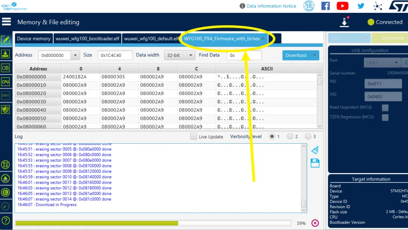Click the Size input field
Viewport: 408px width, 230px height.
pyautogui.click(x=115, y=55)
